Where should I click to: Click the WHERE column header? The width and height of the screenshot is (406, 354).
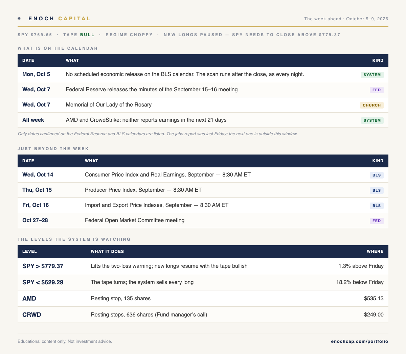coord(375,252)
